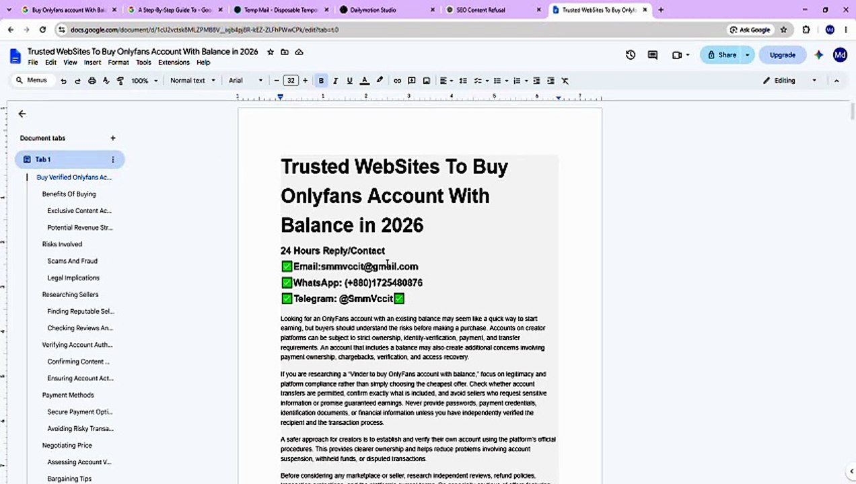The width and height of the screenshot is (856, 484).
Task: Open line and paragraph spacing options
Action: [463, 81]
